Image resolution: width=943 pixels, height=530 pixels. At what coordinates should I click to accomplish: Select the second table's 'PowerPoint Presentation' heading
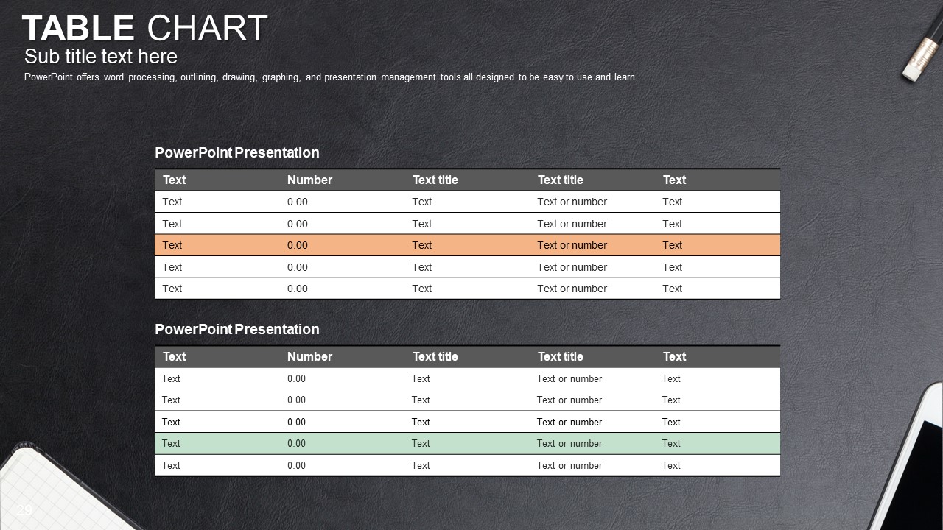(x=237, y=329)
